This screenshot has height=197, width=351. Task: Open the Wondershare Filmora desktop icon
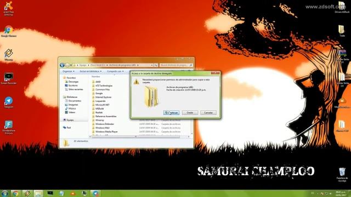(9, 128)
